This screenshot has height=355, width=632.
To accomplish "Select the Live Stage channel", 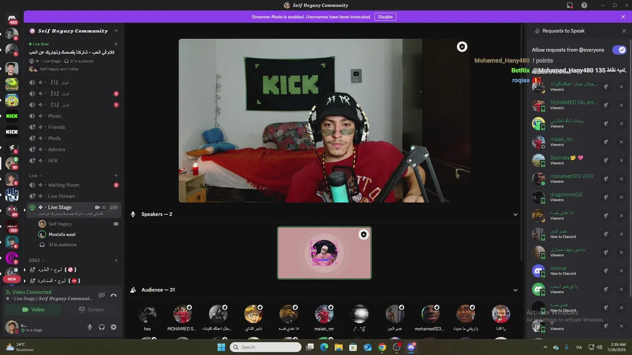I will pos(74,210).
